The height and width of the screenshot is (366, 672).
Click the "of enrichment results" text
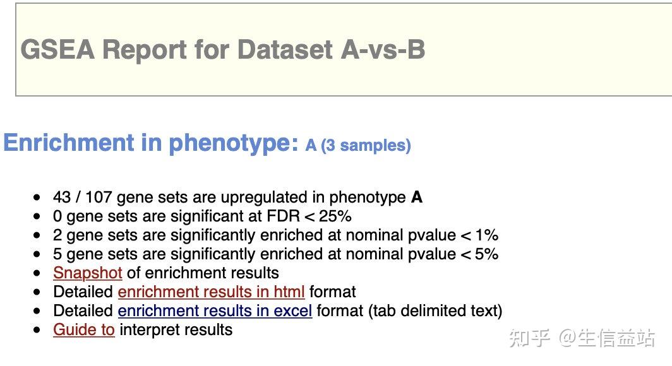click(203, 273)
